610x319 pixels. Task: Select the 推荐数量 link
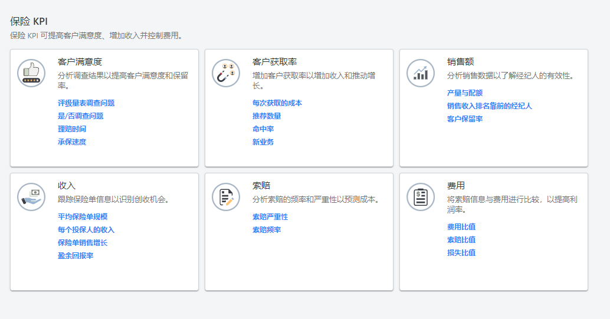coord(267,116)
